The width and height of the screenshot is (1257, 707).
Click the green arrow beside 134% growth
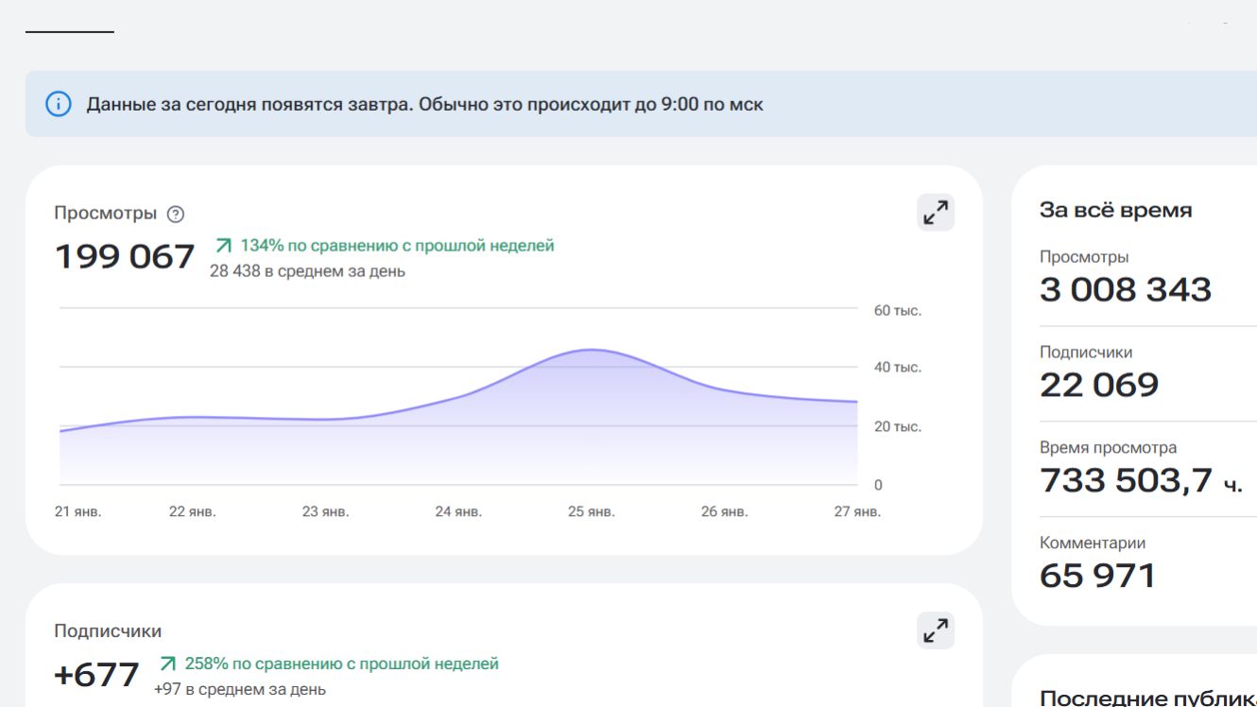[224, 246]
